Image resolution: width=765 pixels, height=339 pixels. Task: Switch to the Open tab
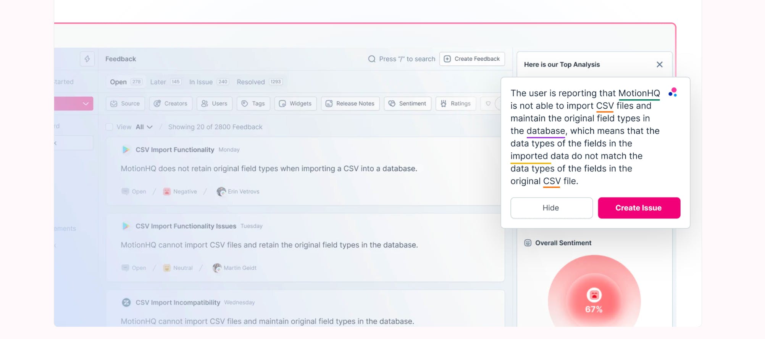point(126,82)
